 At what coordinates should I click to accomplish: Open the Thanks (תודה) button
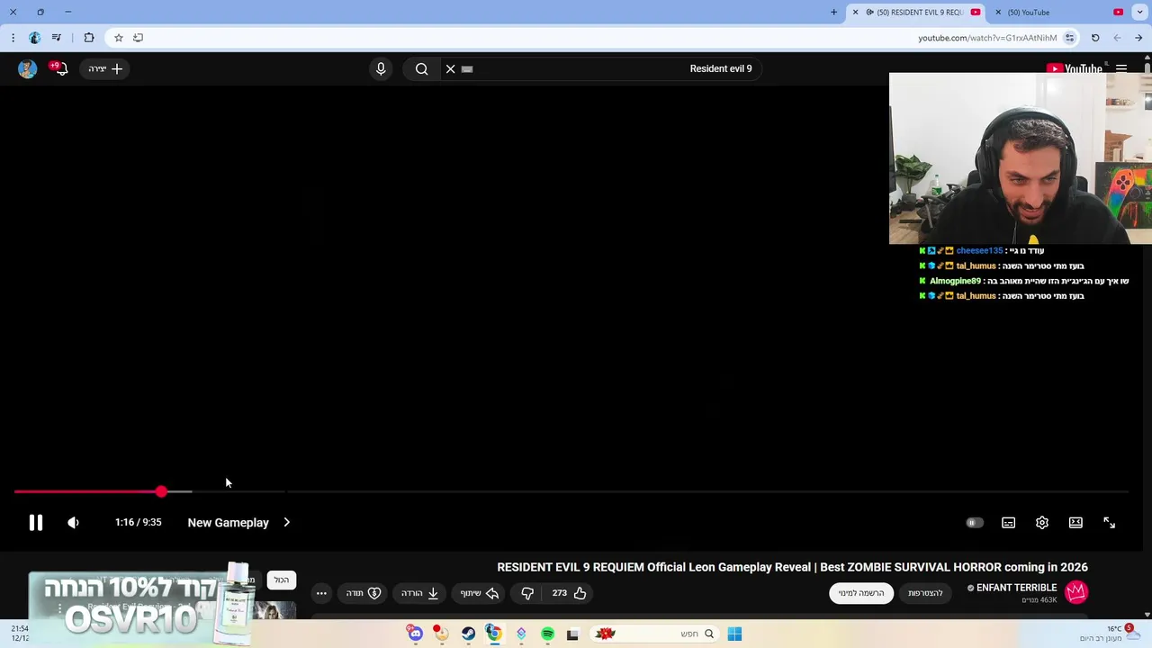tap(364, 593)
